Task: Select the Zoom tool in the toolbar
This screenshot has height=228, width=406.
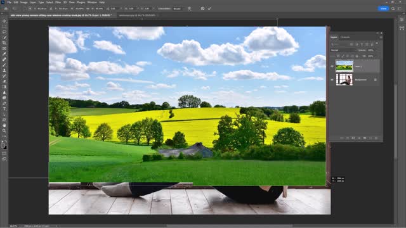Action: pyautogui.click(x=4, y=131)
